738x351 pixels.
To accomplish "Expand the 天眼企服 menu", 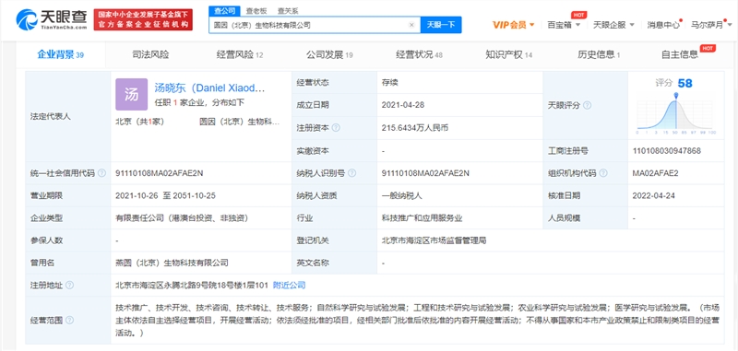I will 613,25.
